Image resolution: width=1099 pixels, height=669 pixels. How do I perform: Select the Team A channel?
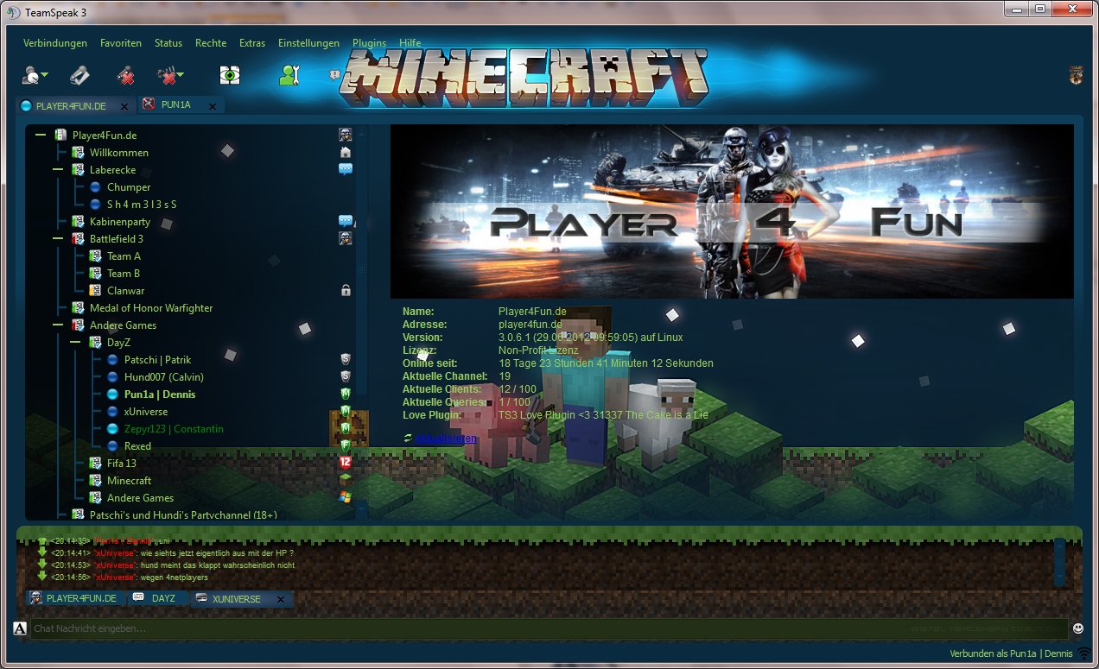[124, 256]
